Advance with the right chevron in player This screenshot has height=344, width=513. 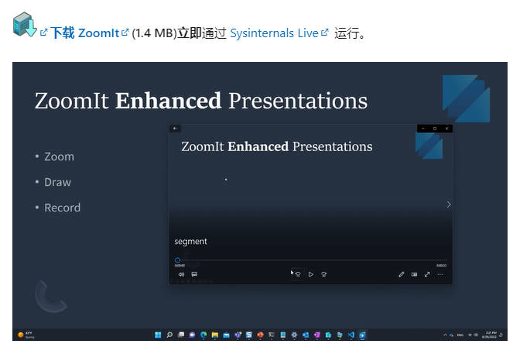pyautogui.click(x=449, y=205)
